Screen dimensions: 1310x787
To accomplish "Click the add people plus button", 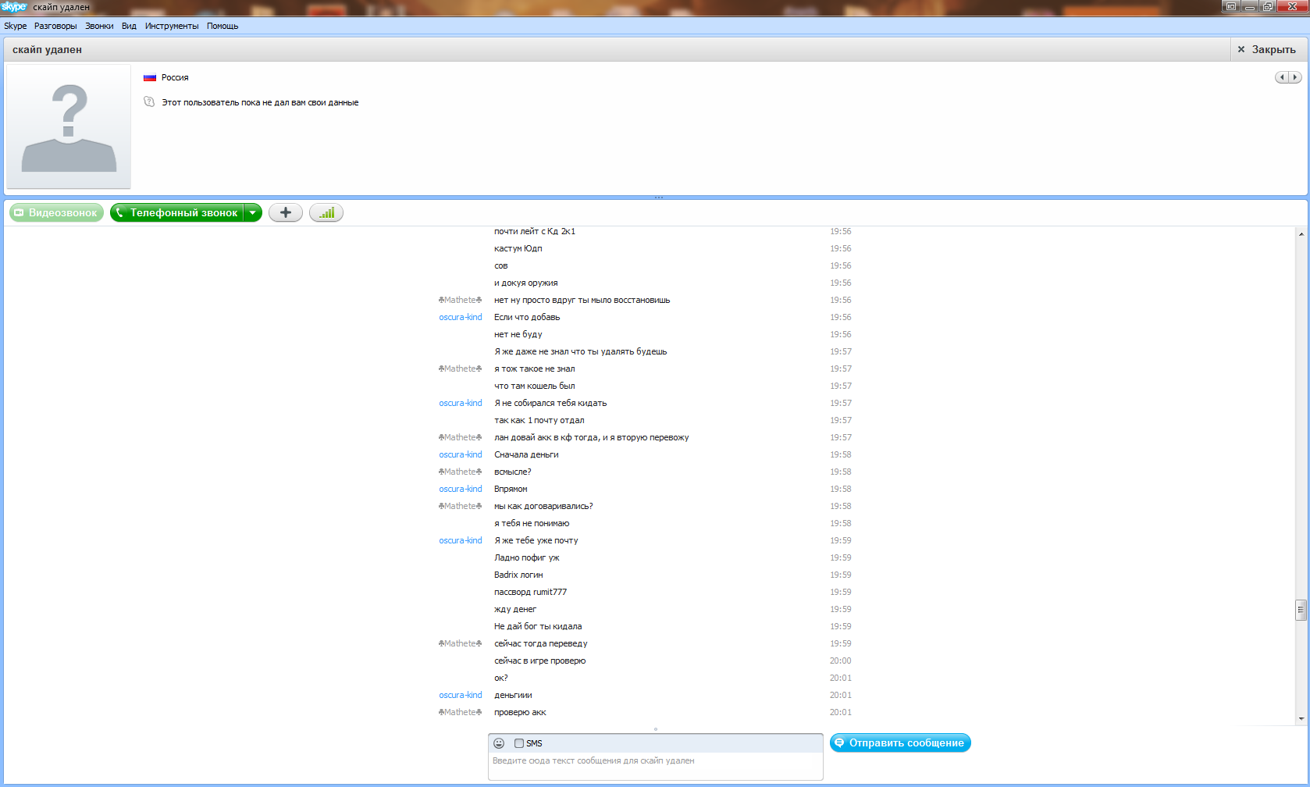I will [286, 212].
